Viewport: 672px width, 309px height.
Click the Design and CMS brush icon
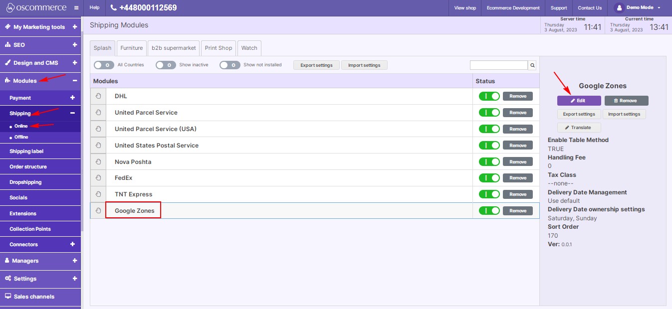(x=8, y=63)
